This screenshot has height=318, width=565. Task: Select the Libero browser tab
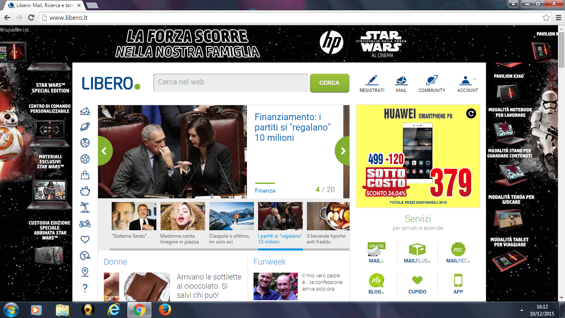coord(44,6)
